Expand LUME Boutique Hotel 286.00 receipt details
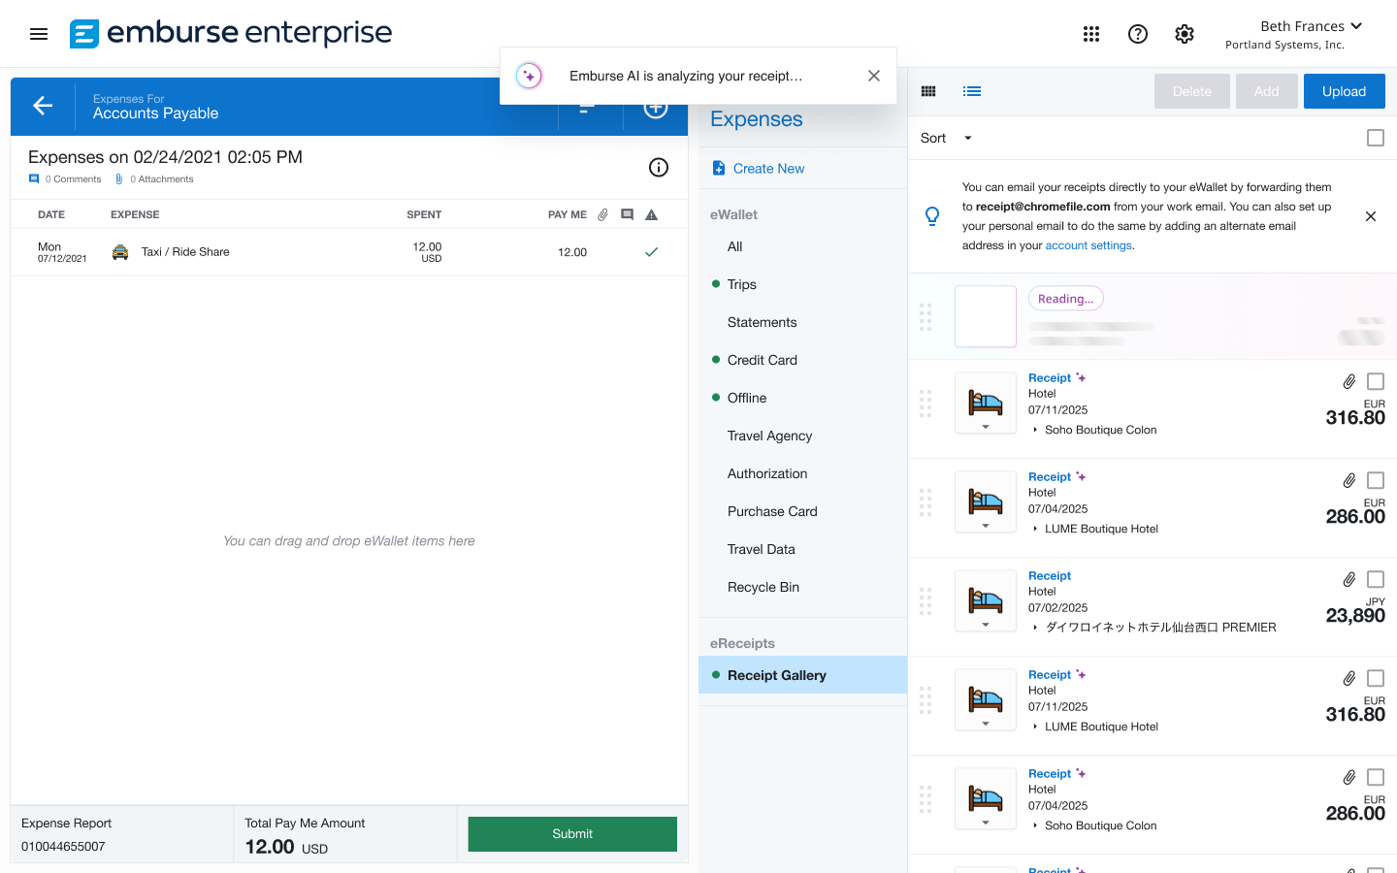The height and width of the screenshot is (873, 1397). (x=1035, y=529)
